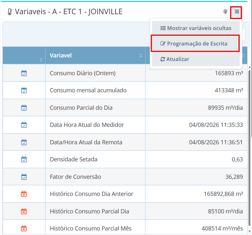Click the thermometer icon beside Variaveis title
This screenshot has width=252, height=235.
coord(10,12)
